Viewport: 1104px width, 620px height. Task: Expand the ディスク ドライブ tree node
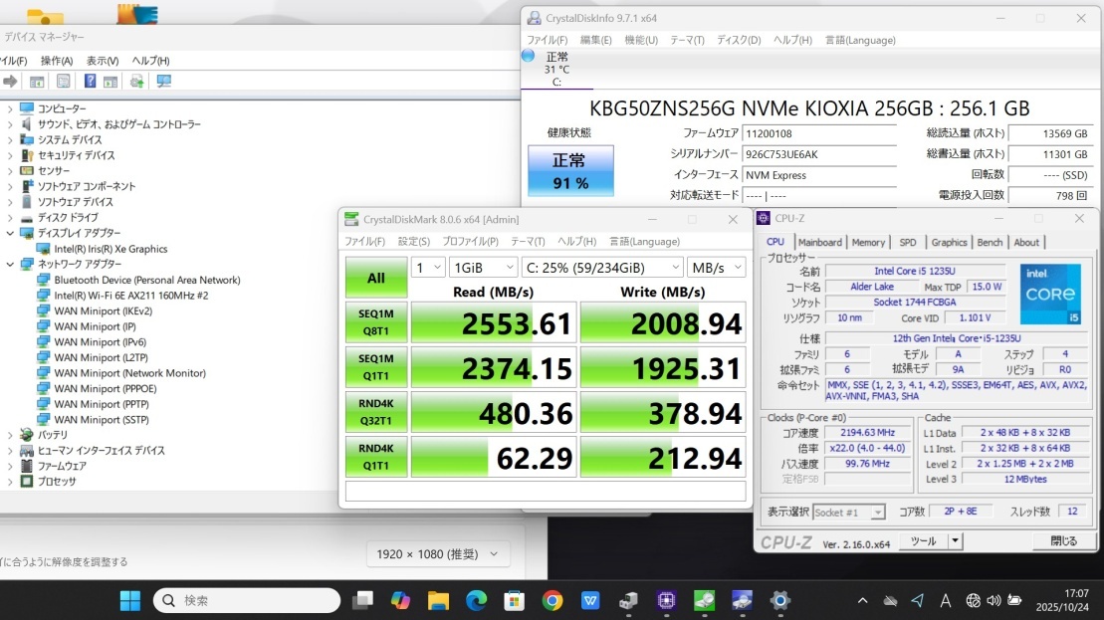tap(10, 218)
